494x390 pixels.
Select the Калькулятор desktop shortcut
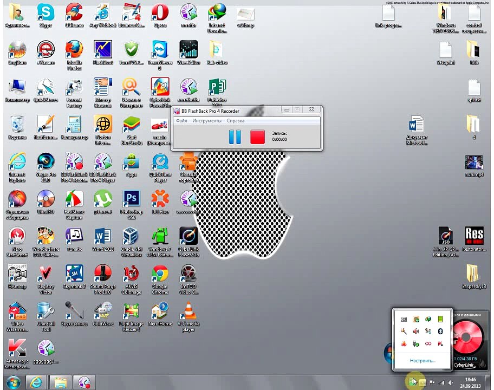click(x=74, y=127)
